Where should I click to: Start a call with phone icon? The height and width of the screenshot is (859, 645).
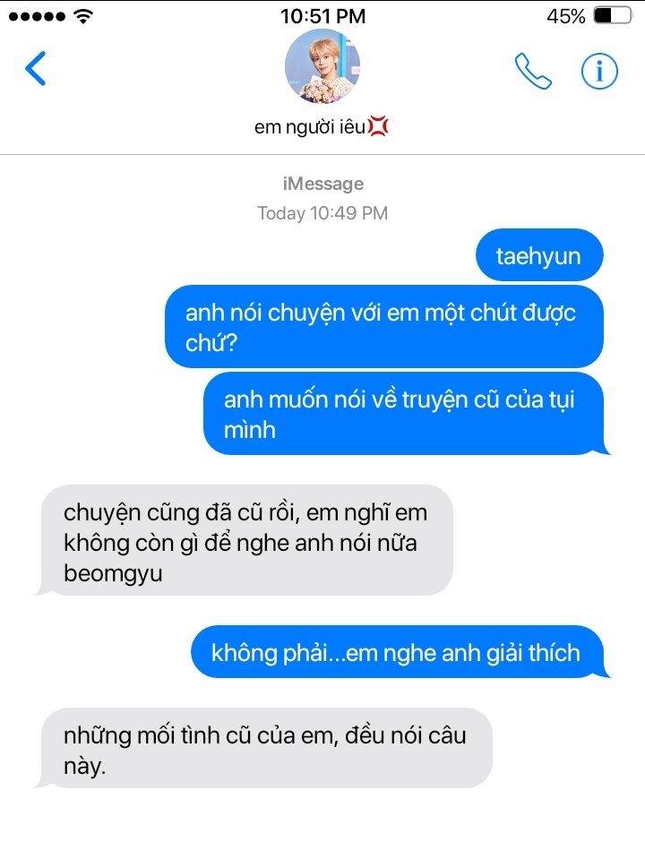pos(533,71)
